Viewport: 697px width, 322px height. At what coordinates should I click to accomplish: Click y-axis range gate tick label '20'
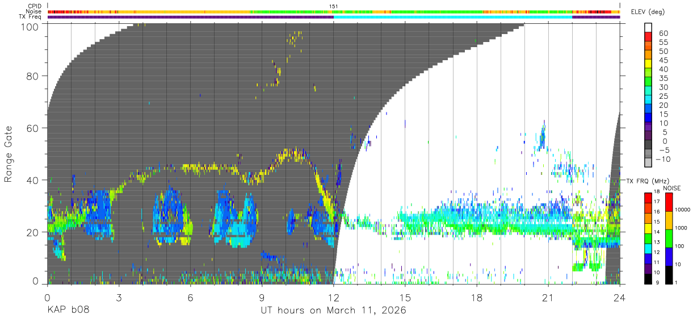point(32,232)
